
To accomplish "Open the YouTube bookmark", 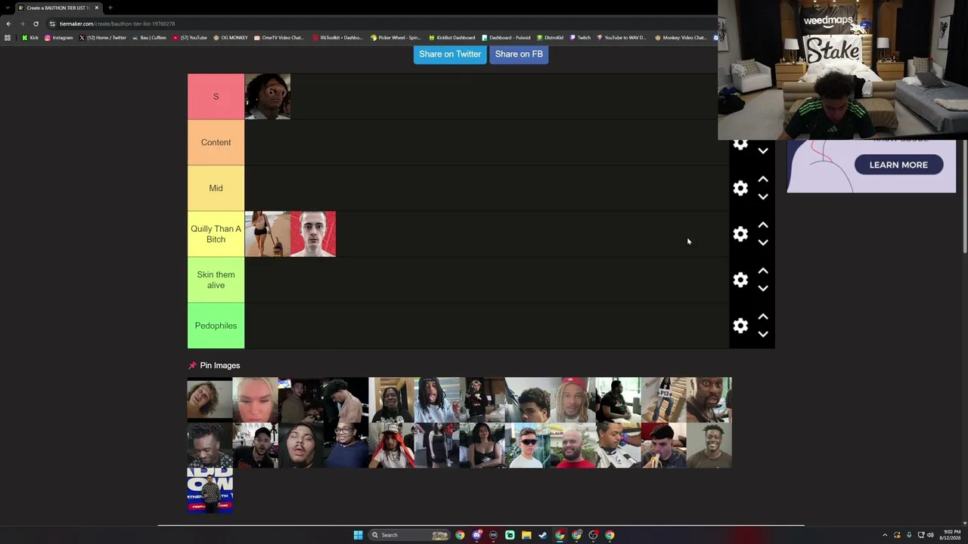I will (189, 38).
